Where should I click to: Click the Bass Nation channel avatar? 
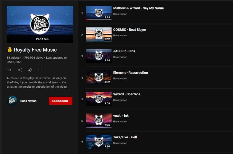click(x=12, y=101)
